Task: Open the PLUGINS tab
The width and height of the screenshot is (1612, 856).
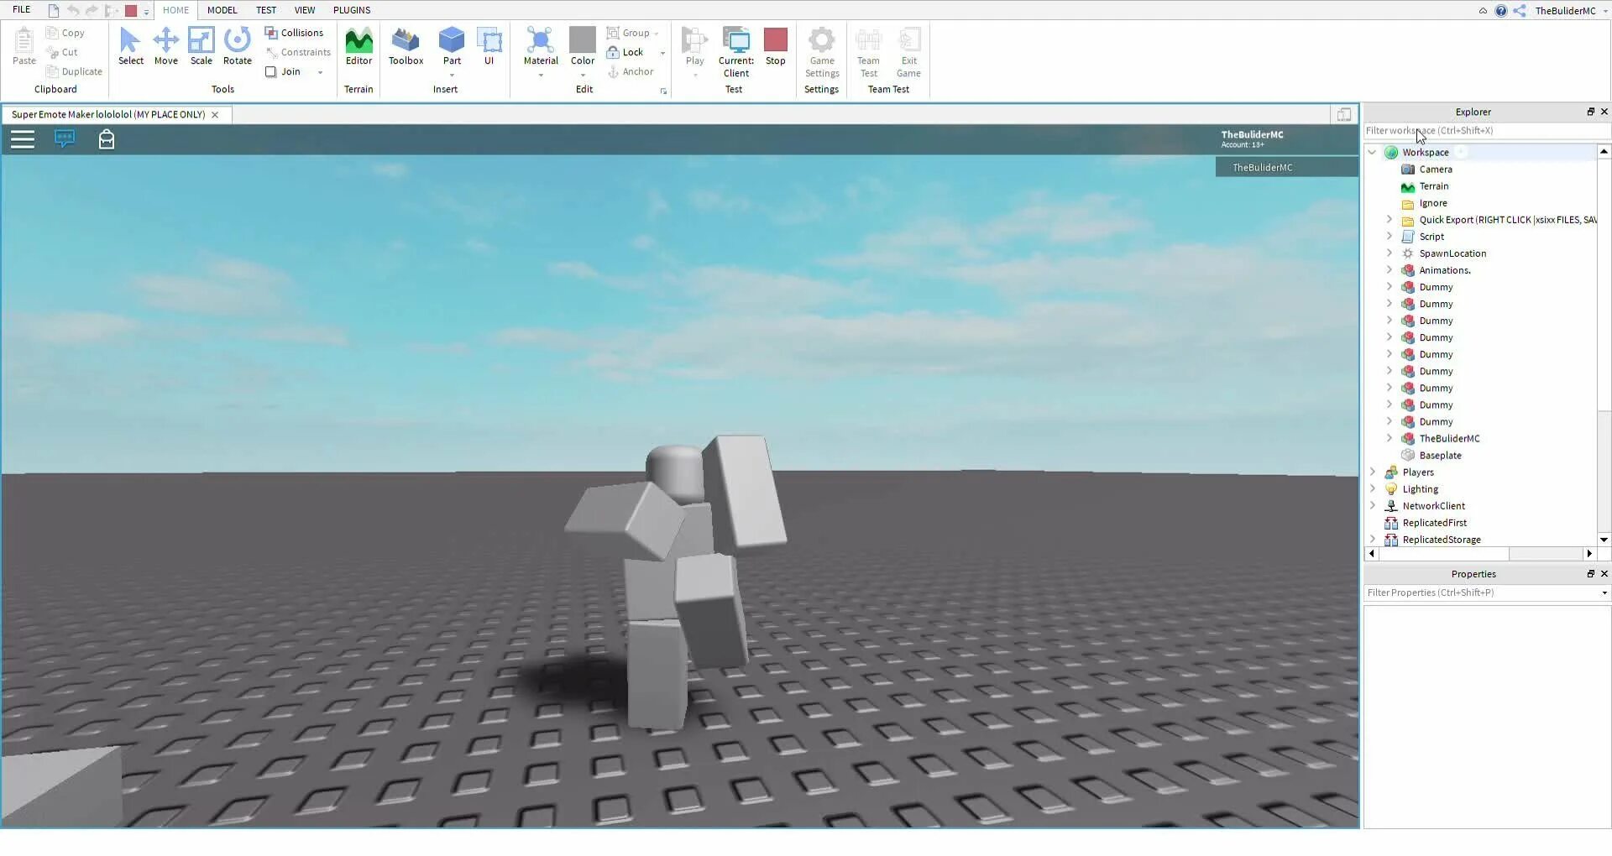Action: [352, 10]
